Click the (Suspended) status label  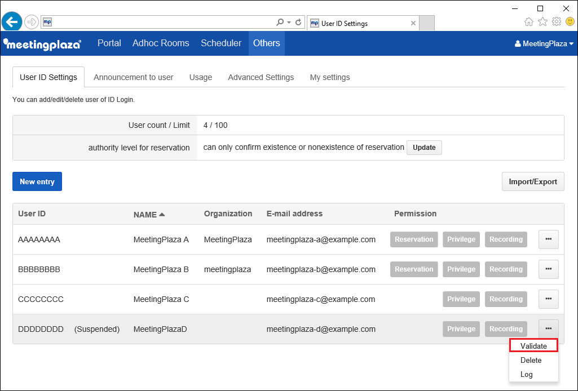click(97, 329)
